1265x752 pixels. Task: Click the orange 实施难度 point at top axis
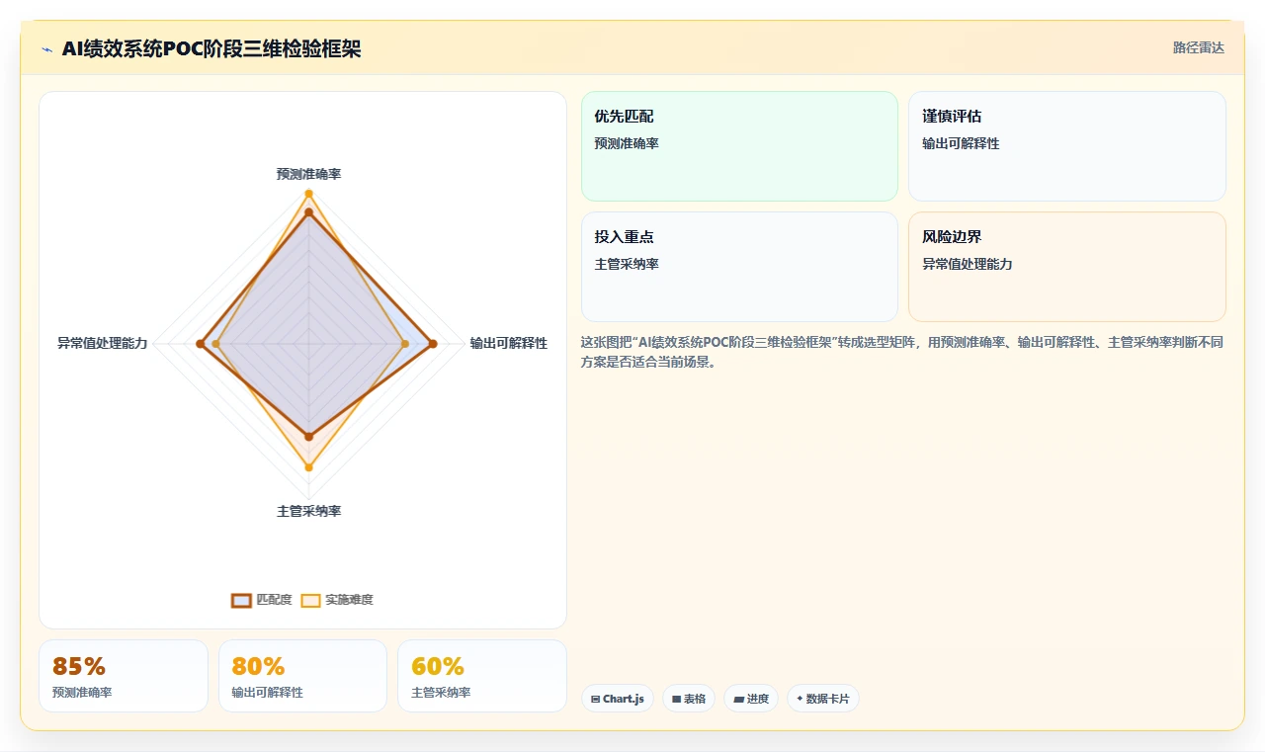pos(308,193)
